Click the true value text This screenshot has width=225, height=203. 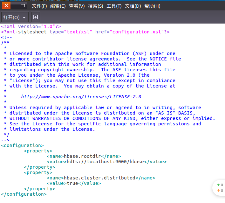coord(72,183)
